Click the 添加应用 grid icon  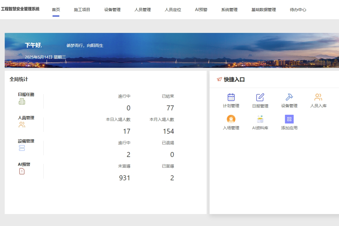(289, 119)
